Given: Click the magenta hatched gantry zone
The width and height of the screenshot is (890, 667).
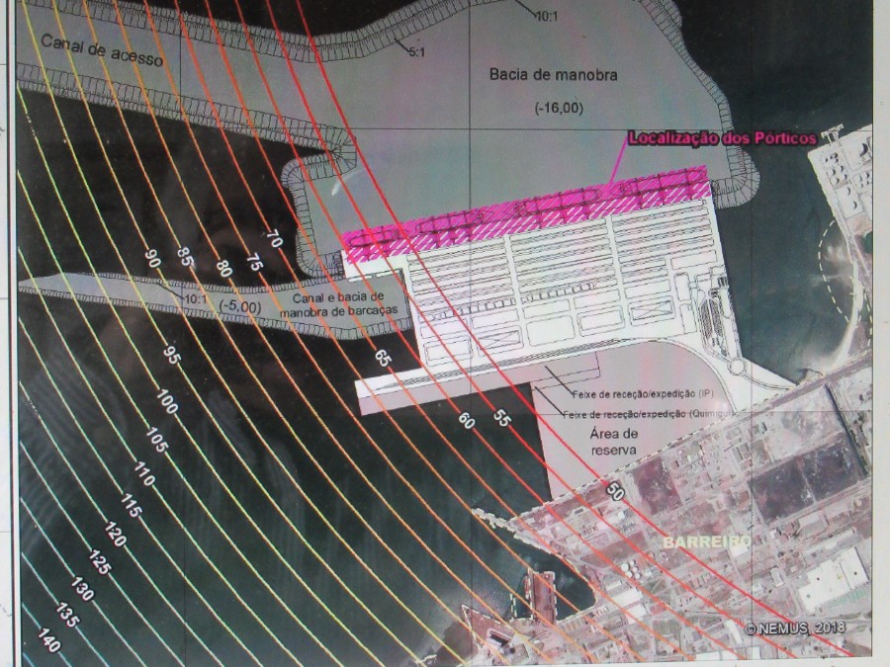Looking at the screenshot, I should pos(528,212).
